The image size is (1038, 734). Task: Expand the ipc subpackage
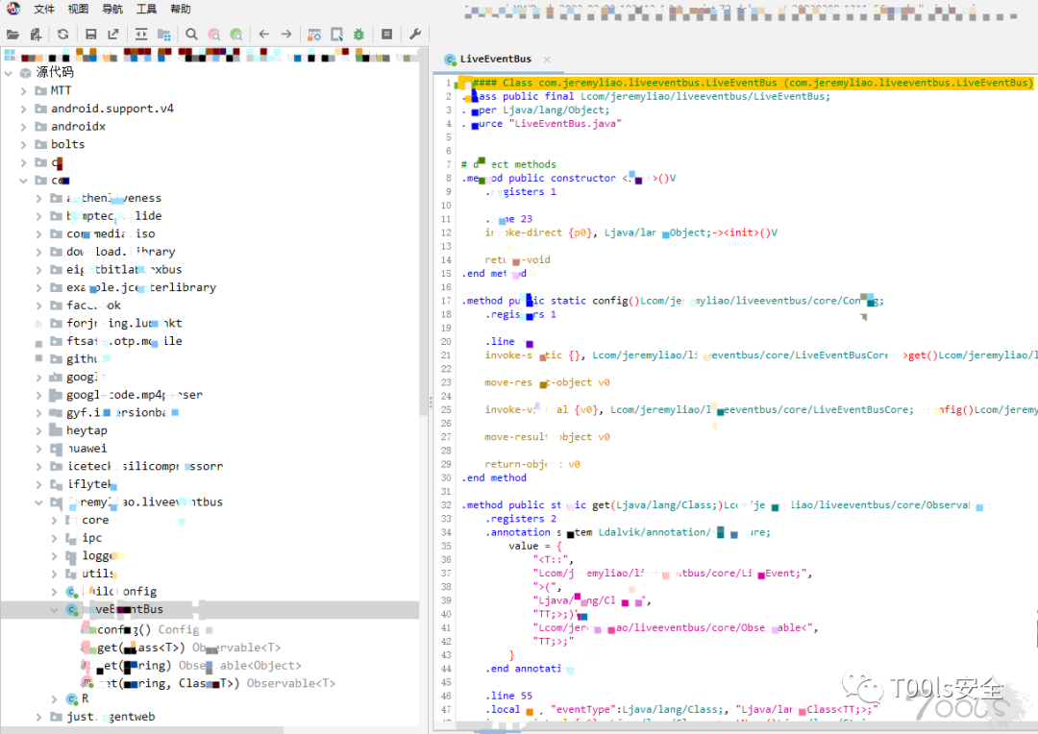click(x=54, y=538)
